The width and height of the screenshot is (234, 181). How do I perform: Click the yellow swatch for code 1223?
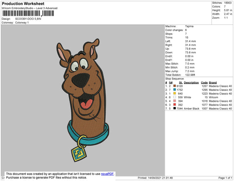click(x=174, y=93)
